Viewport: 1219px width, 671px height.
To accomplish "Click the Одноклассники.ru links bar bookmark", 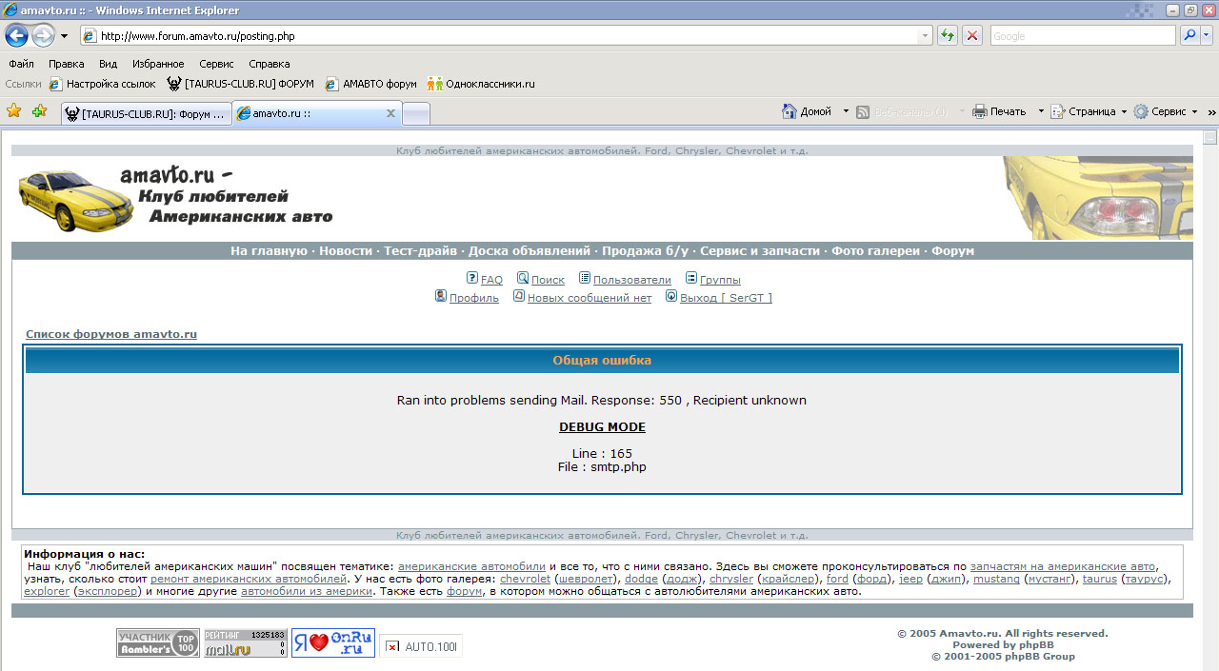I will click(490, 84).
